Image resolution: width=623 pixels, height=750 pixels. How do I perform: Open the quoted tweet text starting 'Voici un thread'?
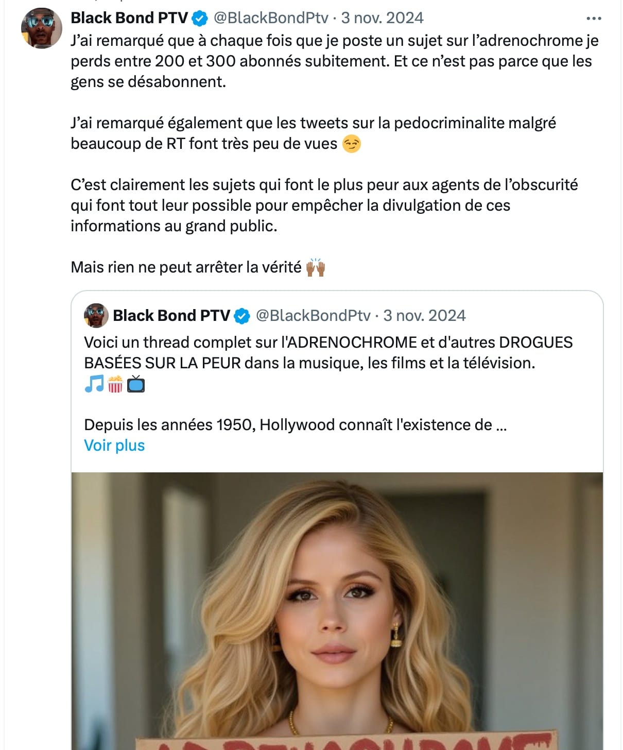(328, 352)
